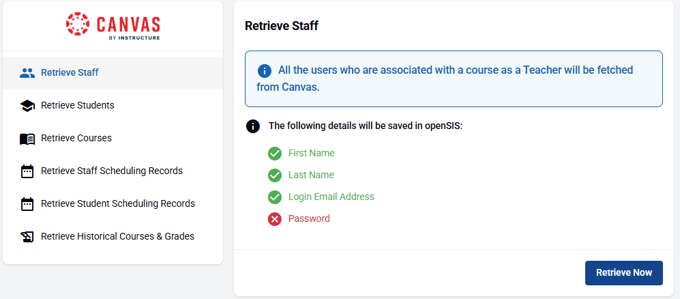This screenshot has width=680, height=299.
Task: Click the open book icon for Courses
Action: 27,139
